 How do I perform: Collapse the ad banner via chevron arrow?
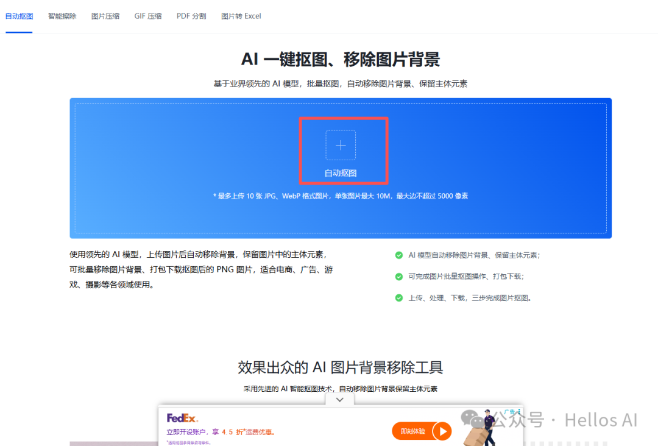(x=339, y=399)
